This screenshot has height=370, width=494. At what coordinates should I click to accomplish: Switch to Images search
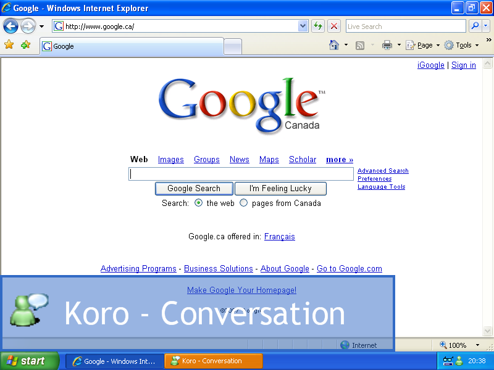tap(171, 160)
